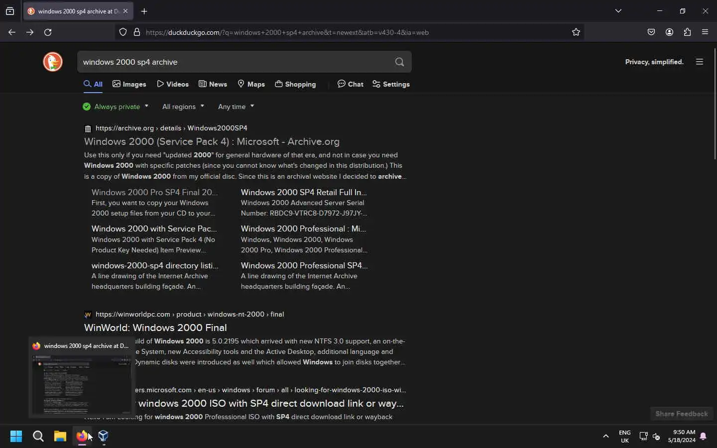Open the clock showing 9:50 AM
The width and height of the screenshot is (717, 448).
[x=682, y=437]
